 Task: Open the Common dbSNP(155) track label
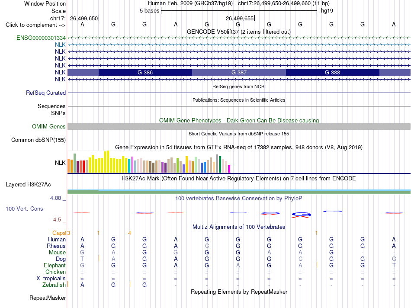pos(38,140)
